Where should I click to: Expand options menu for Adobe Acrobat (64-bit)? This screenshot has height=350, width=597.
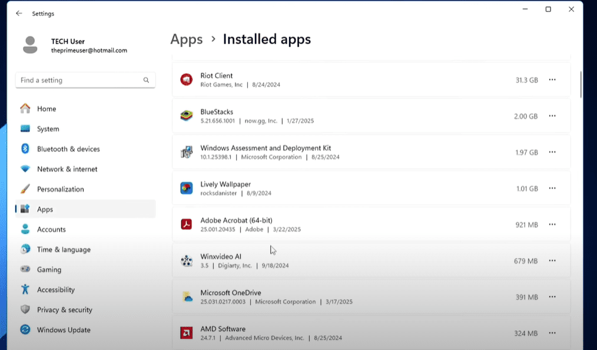click(552, 224)
